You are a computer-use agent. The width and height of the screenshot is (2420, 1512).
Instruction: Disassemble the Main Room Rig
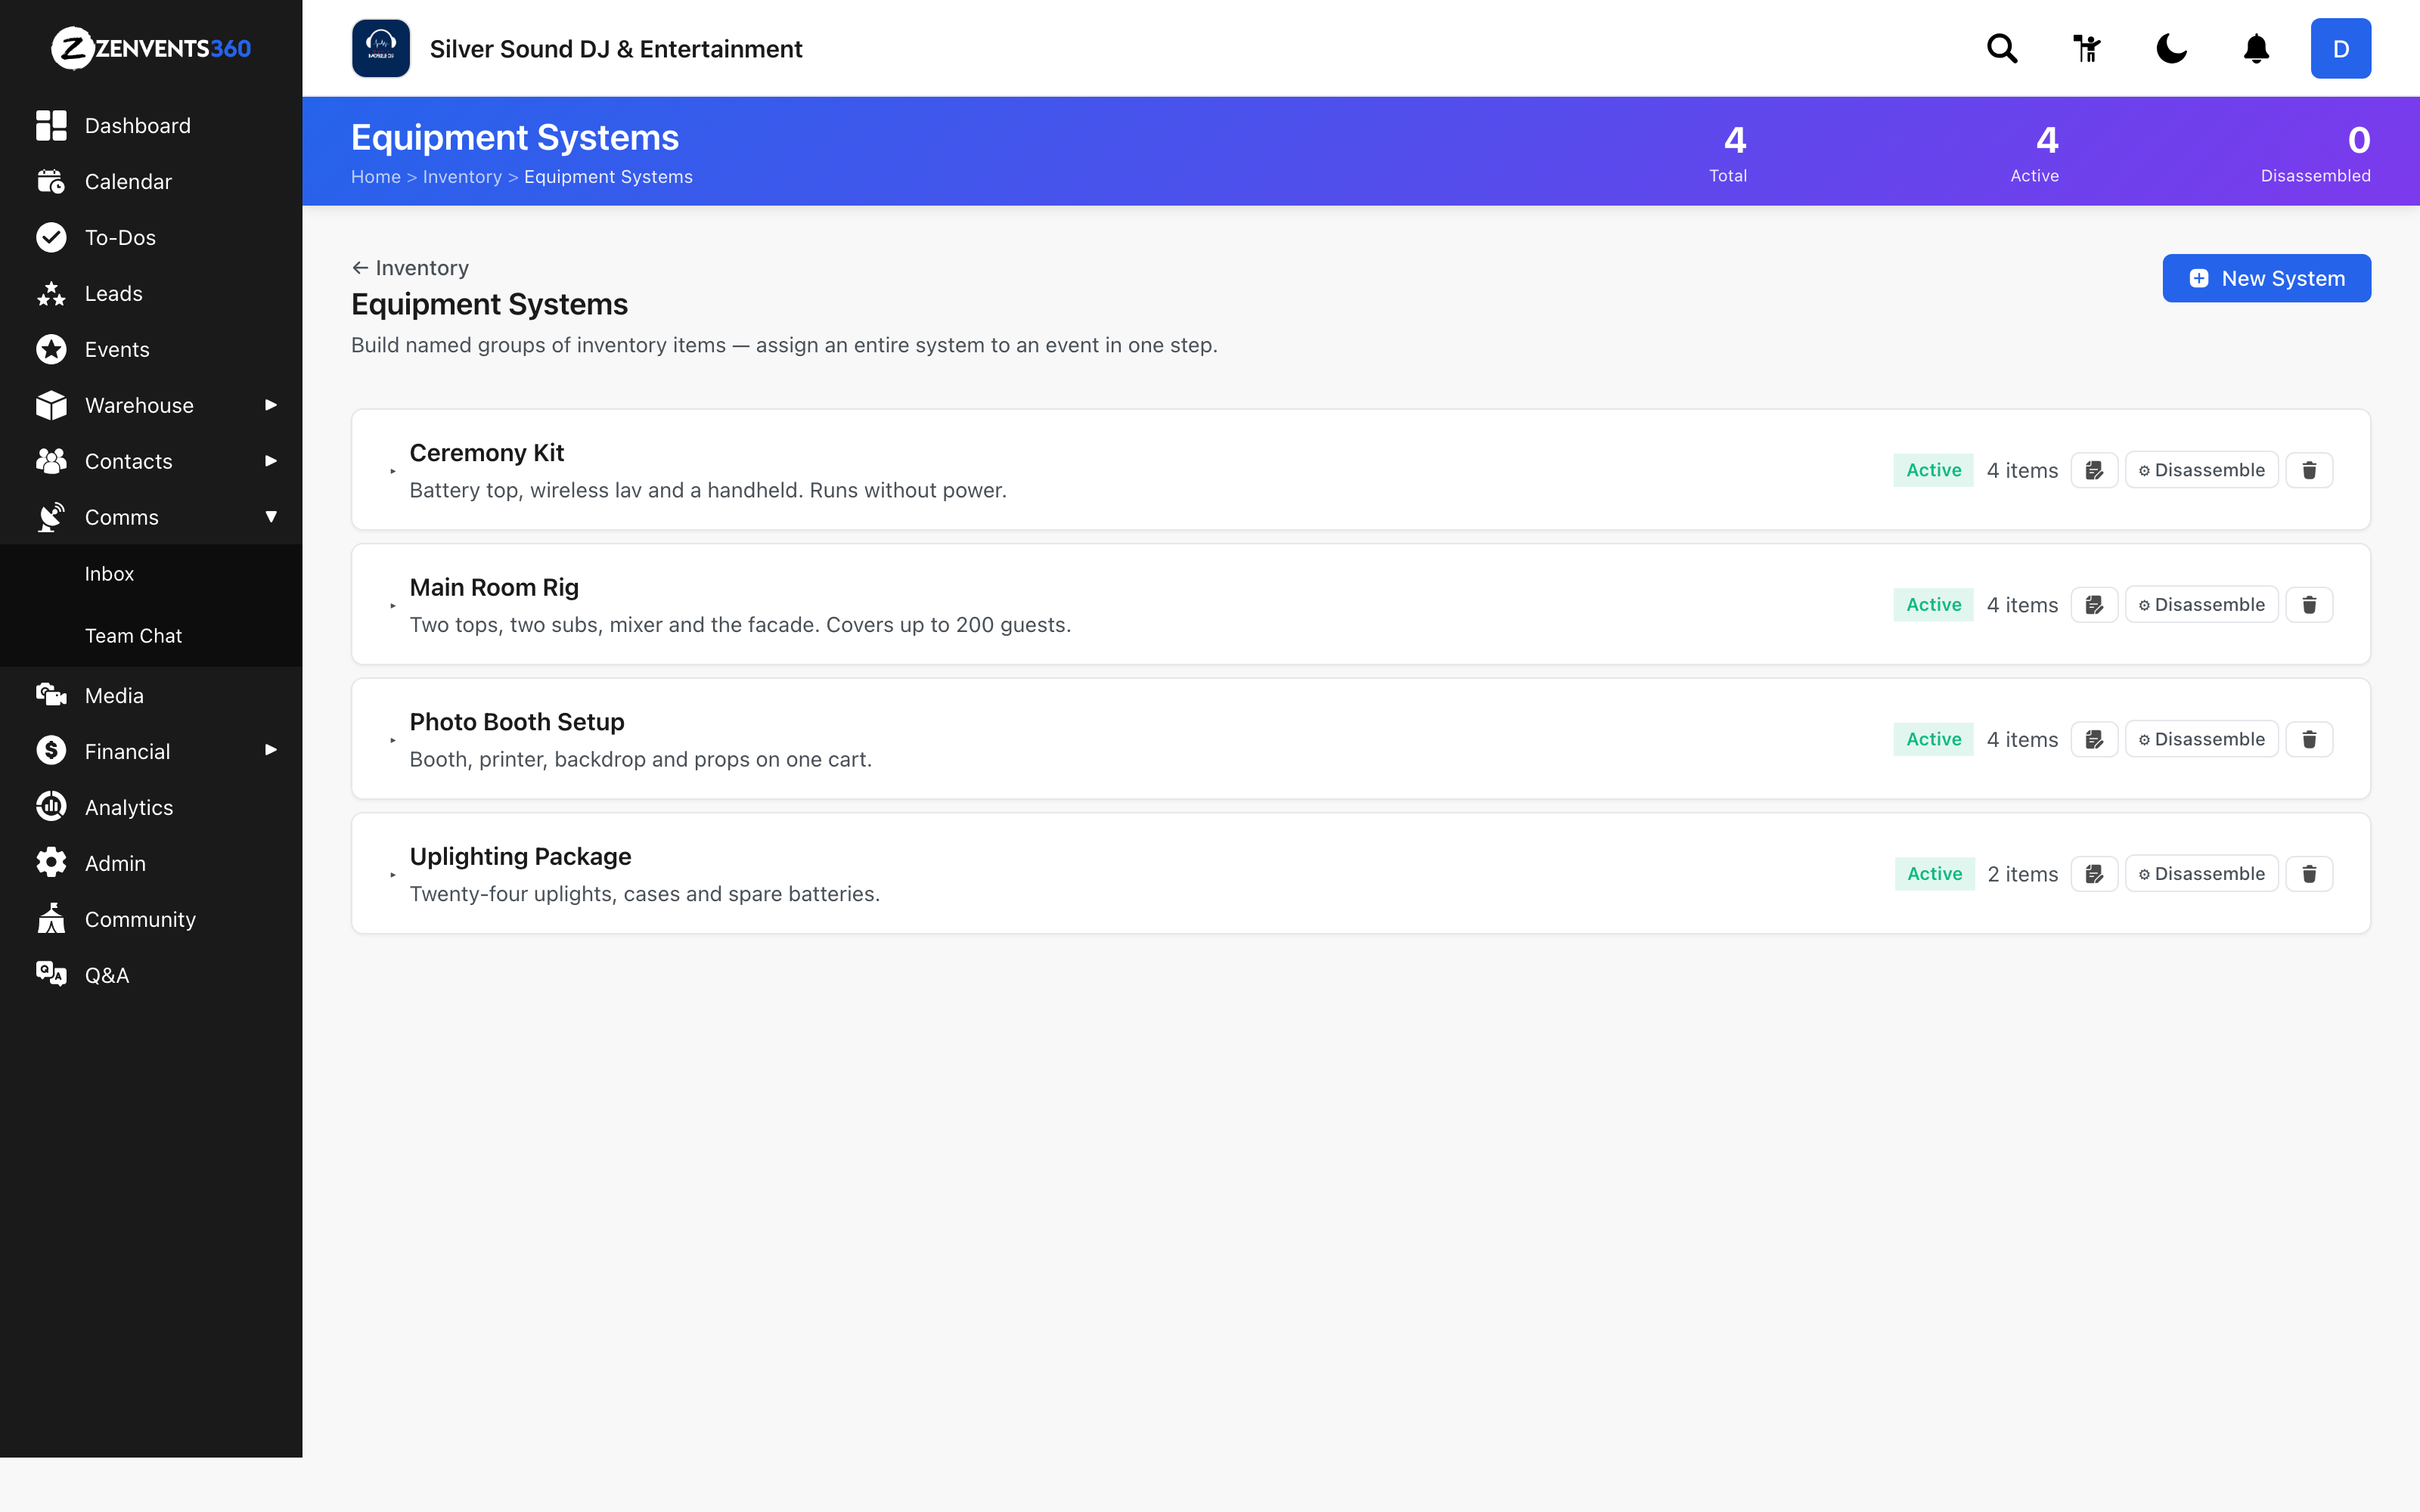click(x=2201, y=605)
